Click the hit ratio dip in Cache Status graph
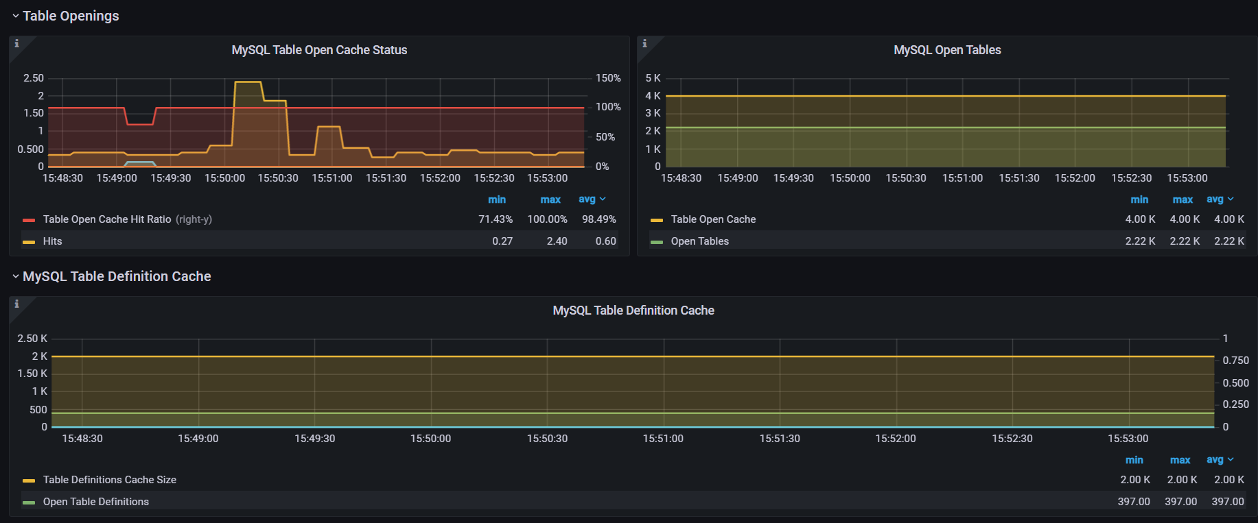Screen dimensions: 1258x523 [140, 124]
